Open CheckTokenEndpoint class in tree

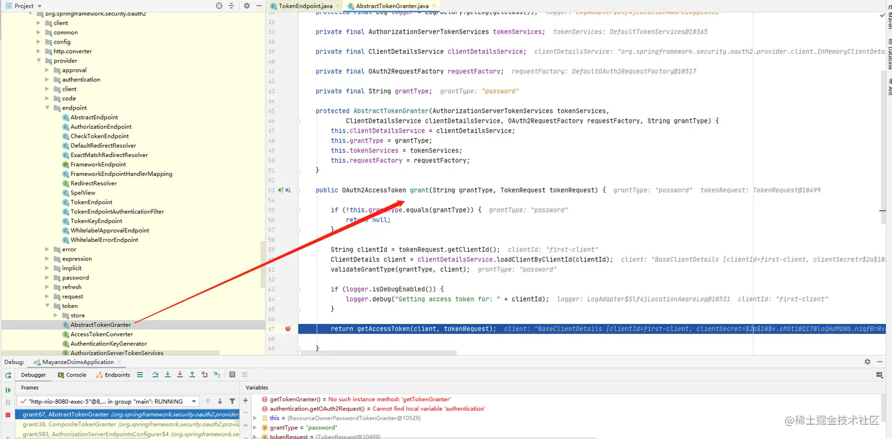(x=100, y=136)
